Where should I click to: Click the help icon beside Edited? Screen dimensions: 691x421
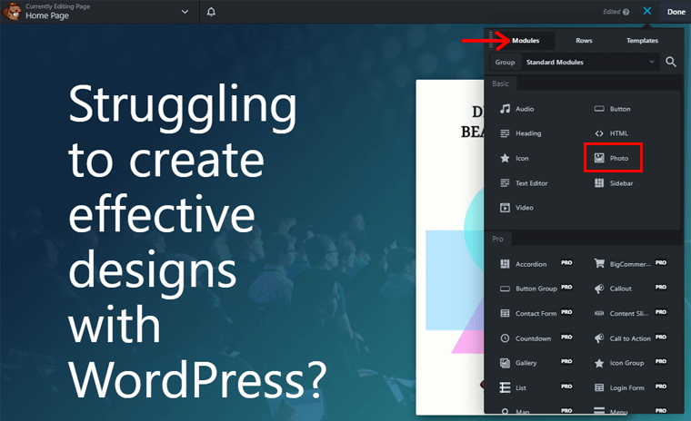click(x=626, y=13)
